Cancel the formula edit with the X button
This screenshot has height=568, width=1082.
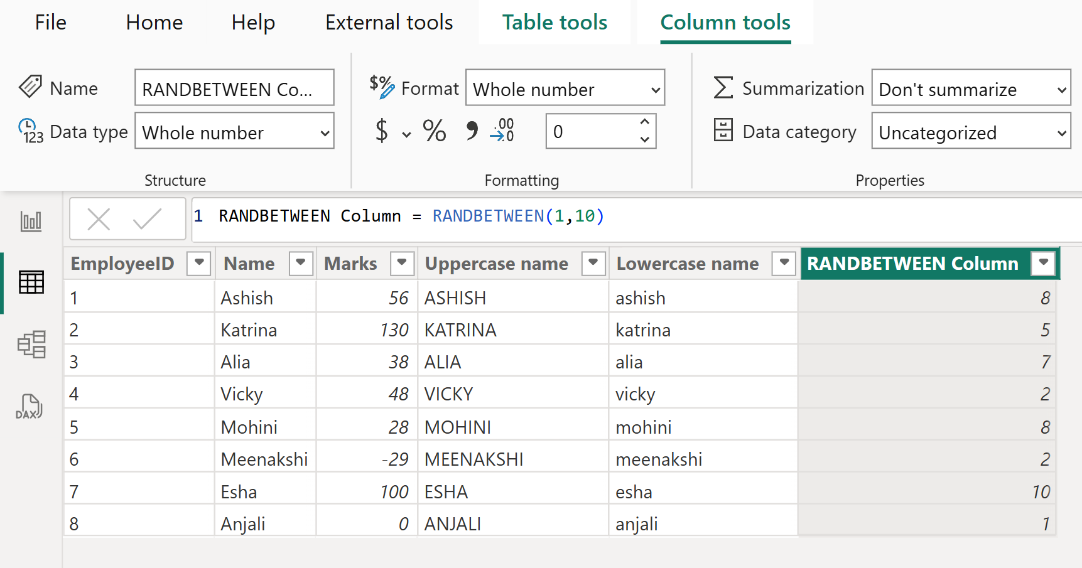point(99,218)
